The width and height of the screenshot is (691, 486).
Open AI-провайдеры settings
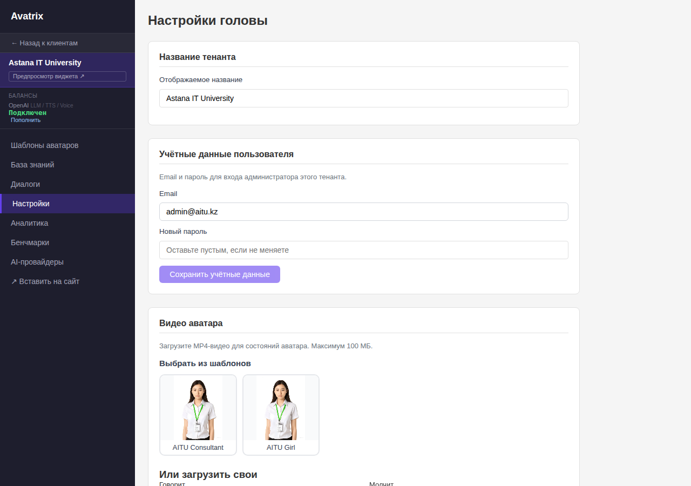(x=37, y=262)
